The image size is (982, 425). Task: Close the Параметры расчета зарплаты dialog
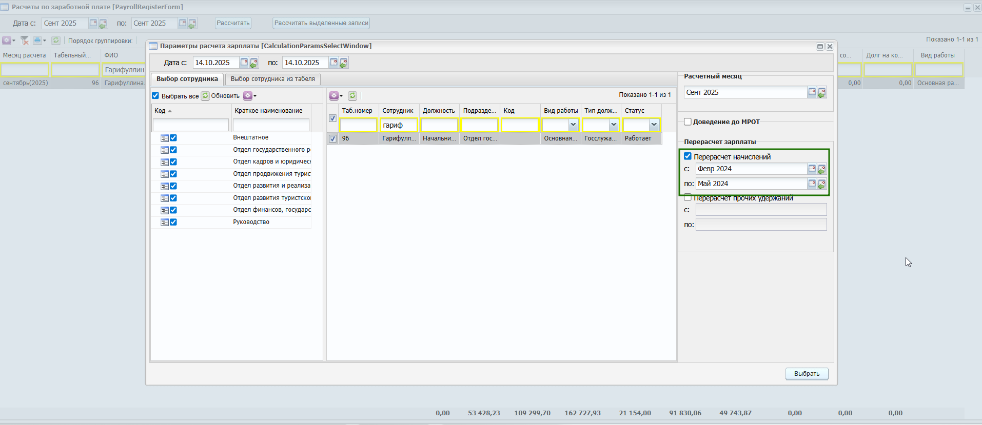(x=830, y=46)
